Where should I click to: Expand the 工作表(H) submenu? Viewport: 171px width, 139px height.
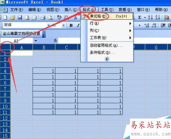pyautogui.click(x=130, y=37)
